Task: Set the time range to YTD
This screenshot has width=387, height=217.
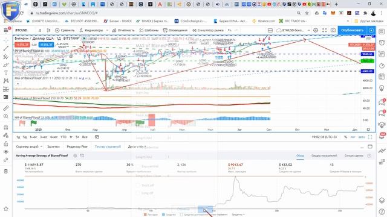Action: point(63,137)
